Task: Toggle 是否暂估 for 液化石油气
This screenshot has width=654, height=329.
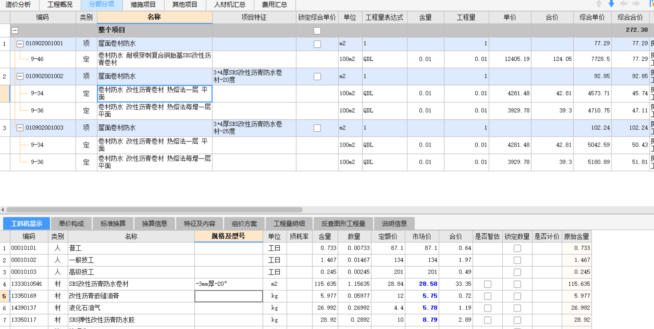Action: coord(487,308)
